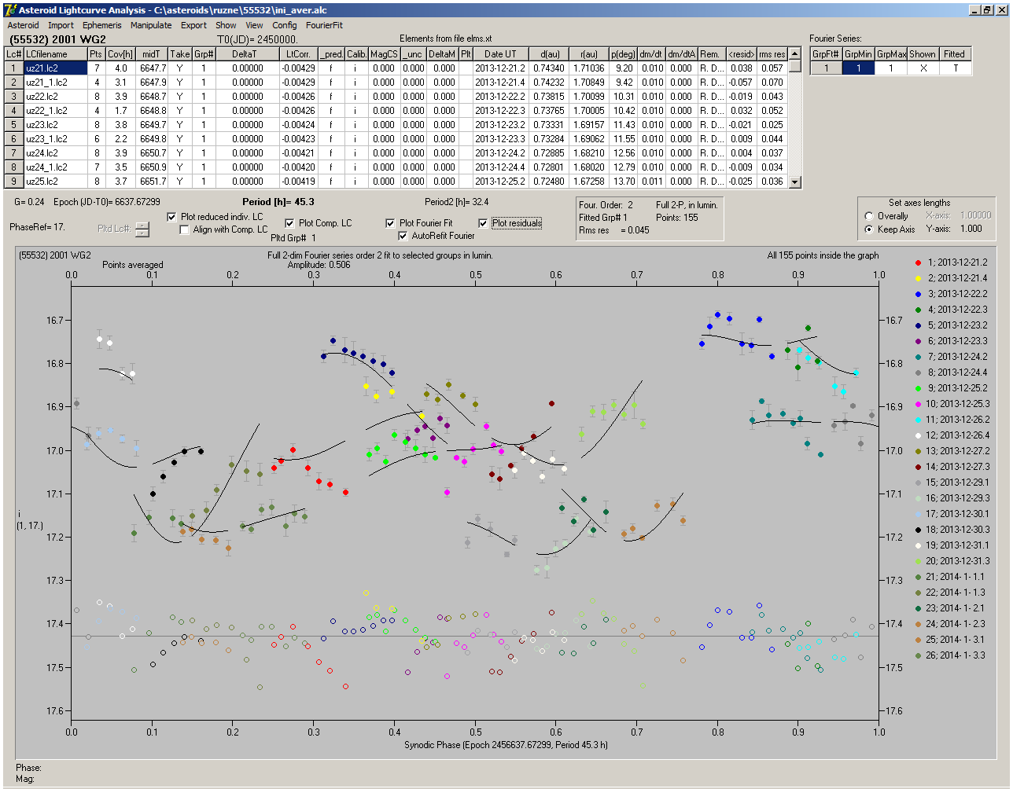
Task: Open the Show menu
Action: pyautogui.click(x=226, y=25)
